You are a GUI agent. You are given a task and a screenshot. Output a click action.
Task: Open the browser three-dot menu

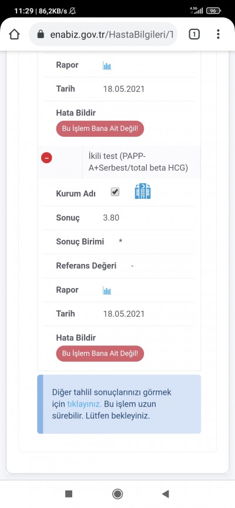point(218,35)
